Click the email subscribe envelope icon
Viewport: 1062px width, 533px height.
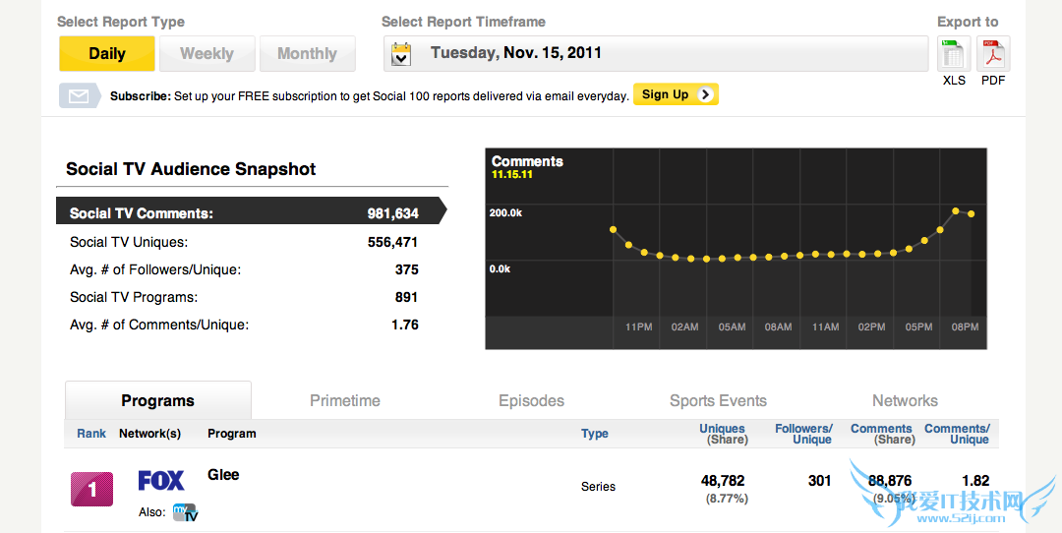coord(79,95)
